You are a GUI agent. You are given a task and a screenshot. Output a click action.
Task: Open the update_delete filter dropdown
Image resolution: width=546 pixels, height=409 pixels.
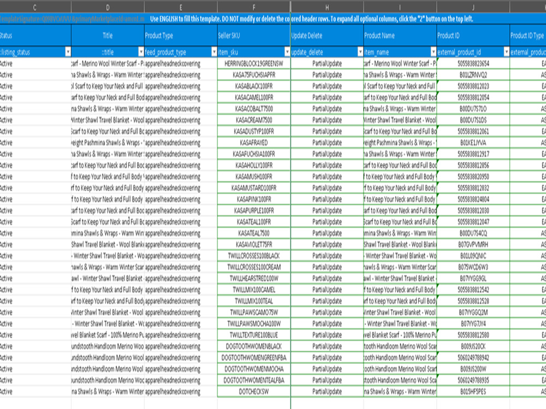[x=360, y=52]
